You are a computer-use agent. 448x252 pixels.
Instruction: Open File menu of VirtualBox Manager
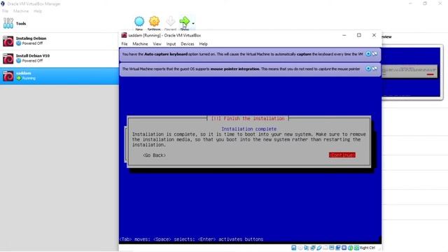click(5, 11)
